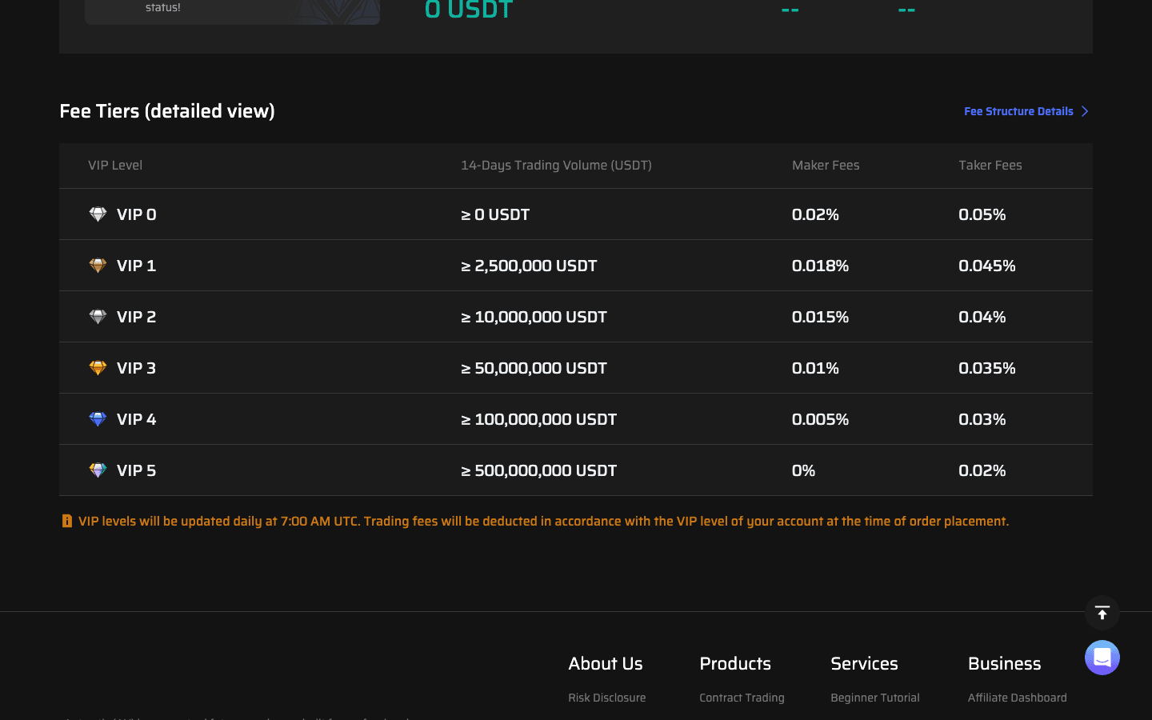Select the VIP 5 level label
Screen dimensions: 1152x720
click(x=137, y=470)
